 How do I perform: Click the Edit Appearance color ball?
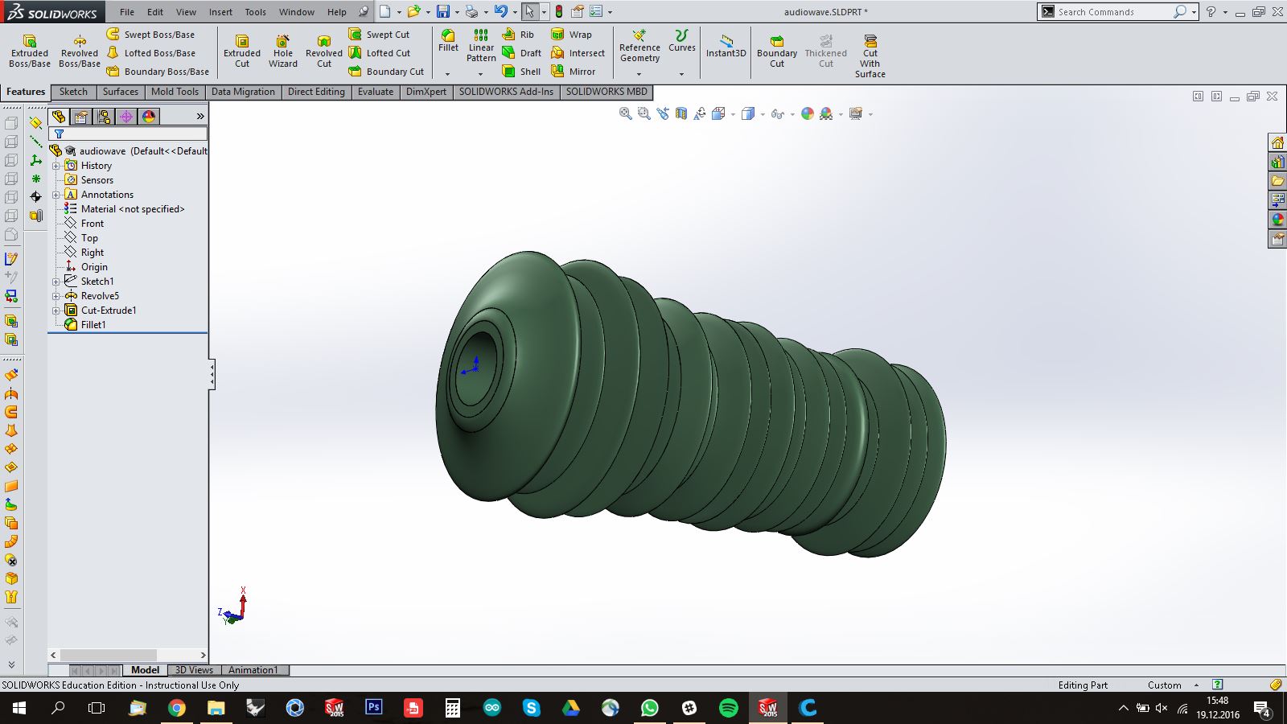(x=808, y=113)
